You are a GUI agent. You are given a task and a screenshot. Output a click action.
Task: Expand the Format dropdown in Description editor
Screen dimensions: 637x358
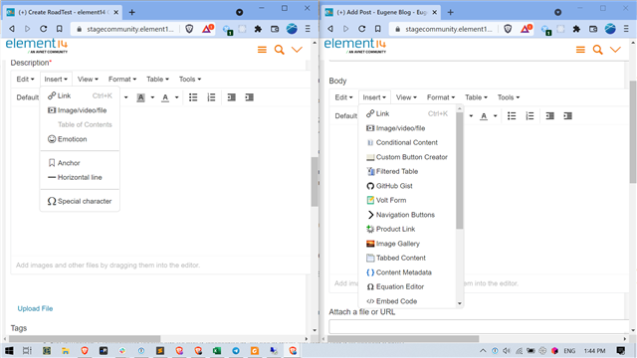click(x=122, y=80)
